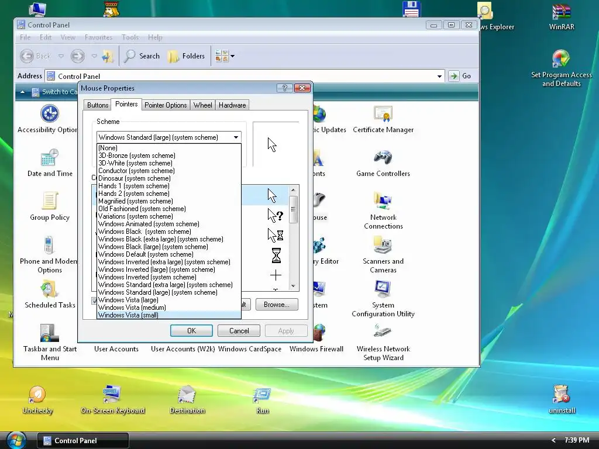The image size is (599, 449).
Task: Click pointer list scrollbar down arrow
Action: (293, 286)
